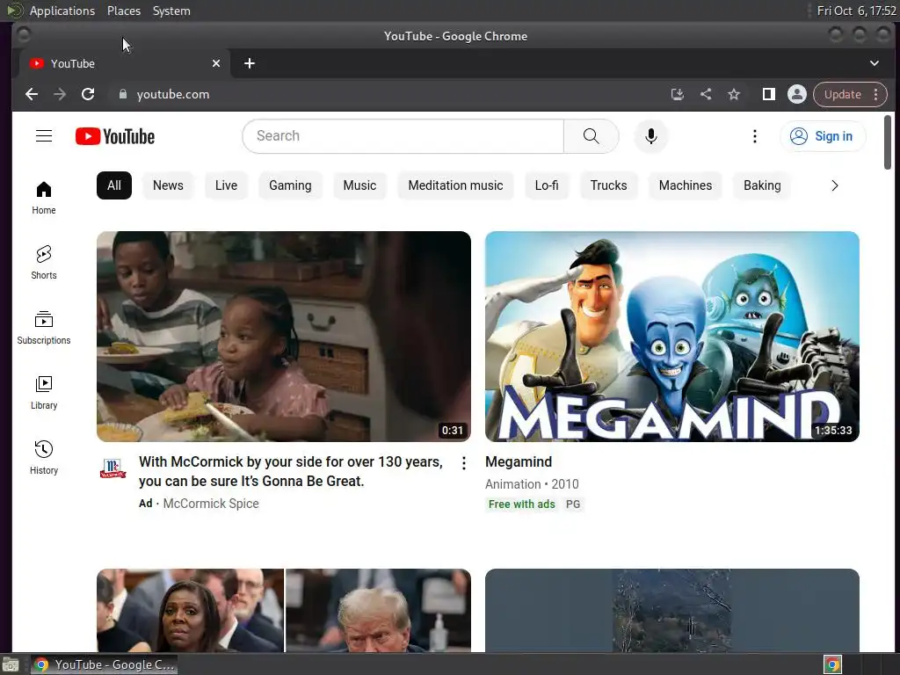Select the Live filter chip
Viewport: 900px width, 675px height.
click(x=226, y=185)
